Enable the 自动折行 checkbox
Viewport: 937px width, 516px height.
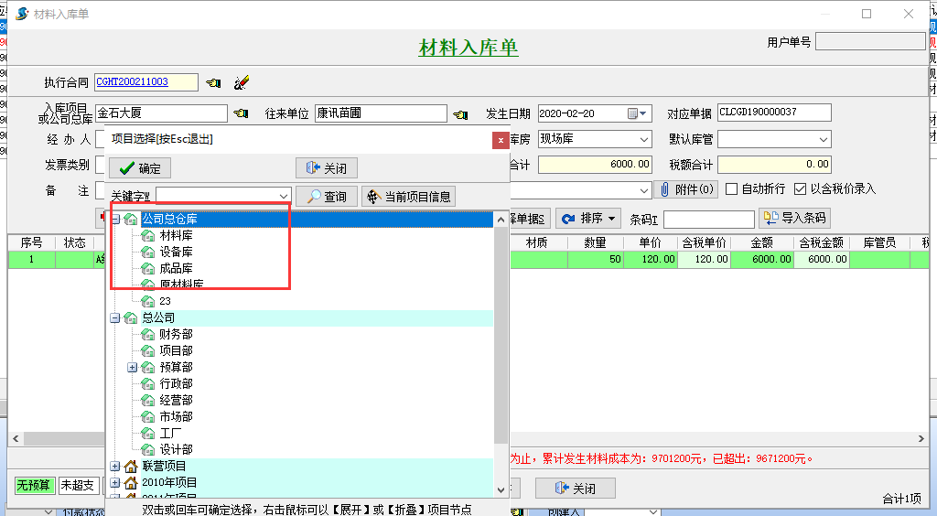[x=731, y=189]
